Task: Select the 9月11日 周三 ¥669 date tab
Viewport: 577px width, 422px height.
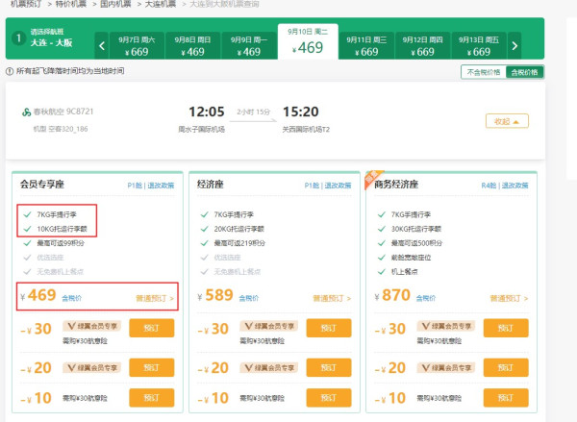Action: pyautogui.click(x=366, y=45)
